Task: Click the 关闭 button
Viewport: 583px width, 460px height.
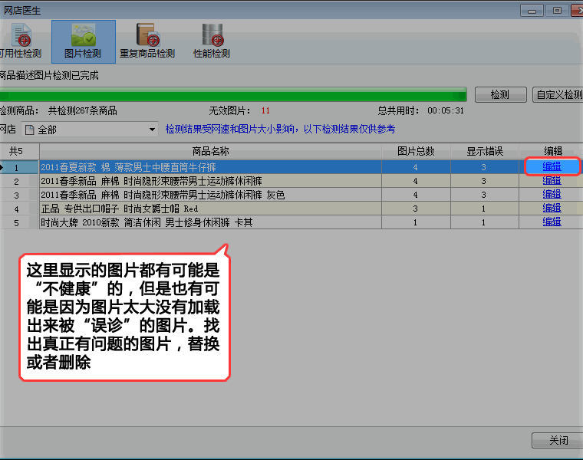Action: [558, 440]
